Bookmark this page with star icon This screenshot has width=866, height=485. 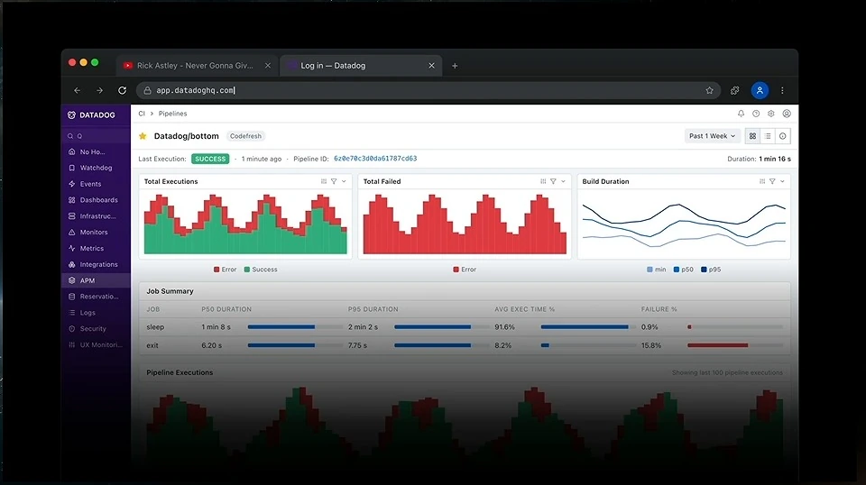[x=709, y=90]
